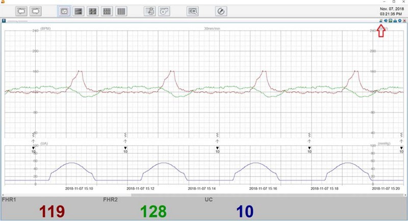This screenshot has height=221, width=408.
Task: Click the first black triangle event marker
Action: point(33,148)
